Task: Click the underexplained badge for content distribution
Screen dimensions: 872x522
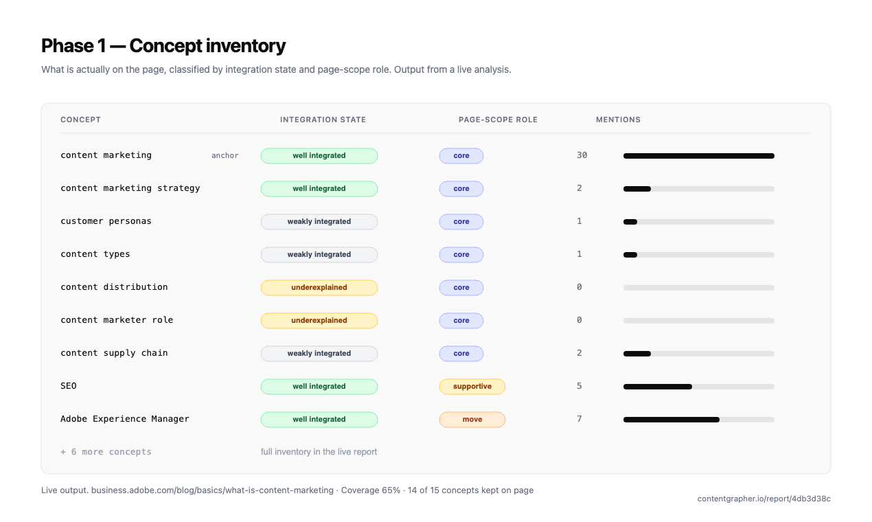Action: (x=319, y=288)
